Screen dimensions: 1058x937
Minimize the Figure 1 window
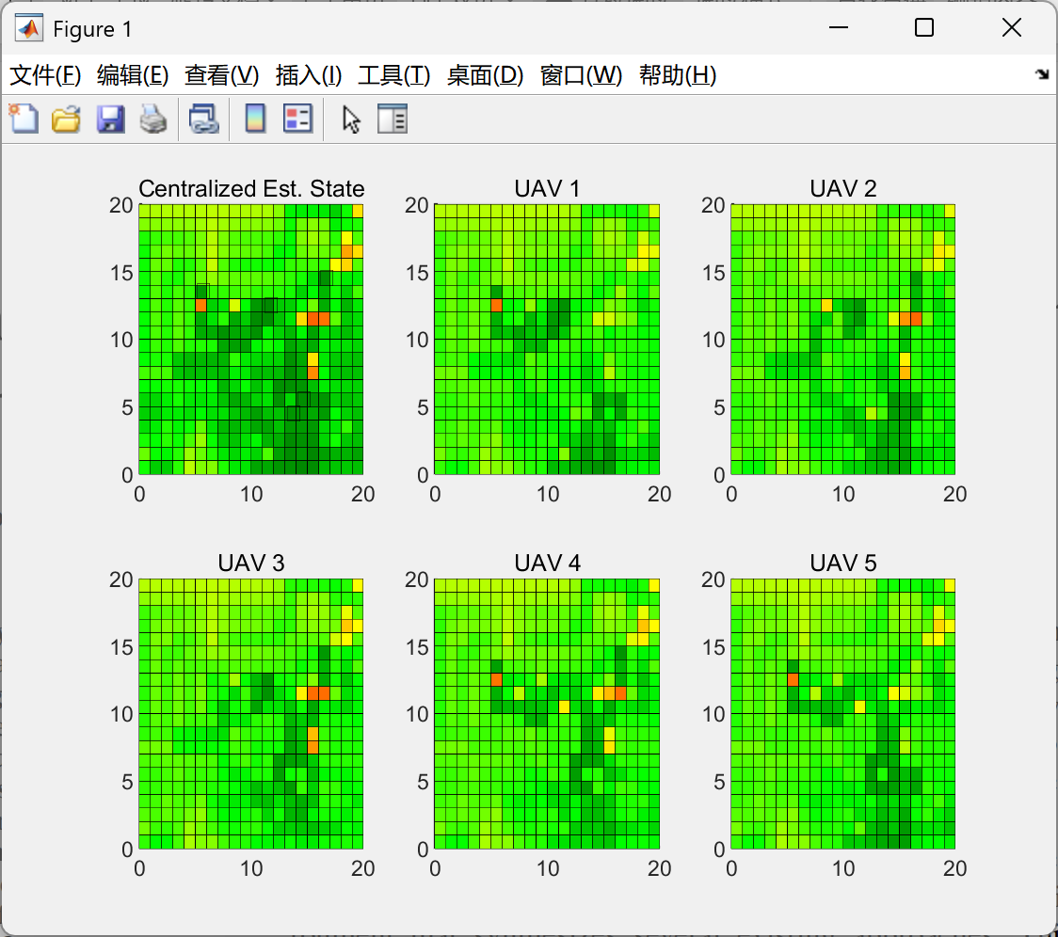pos(838,27)
